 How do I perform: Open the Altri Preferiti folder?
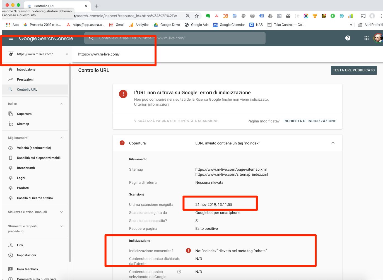point(370,25)
